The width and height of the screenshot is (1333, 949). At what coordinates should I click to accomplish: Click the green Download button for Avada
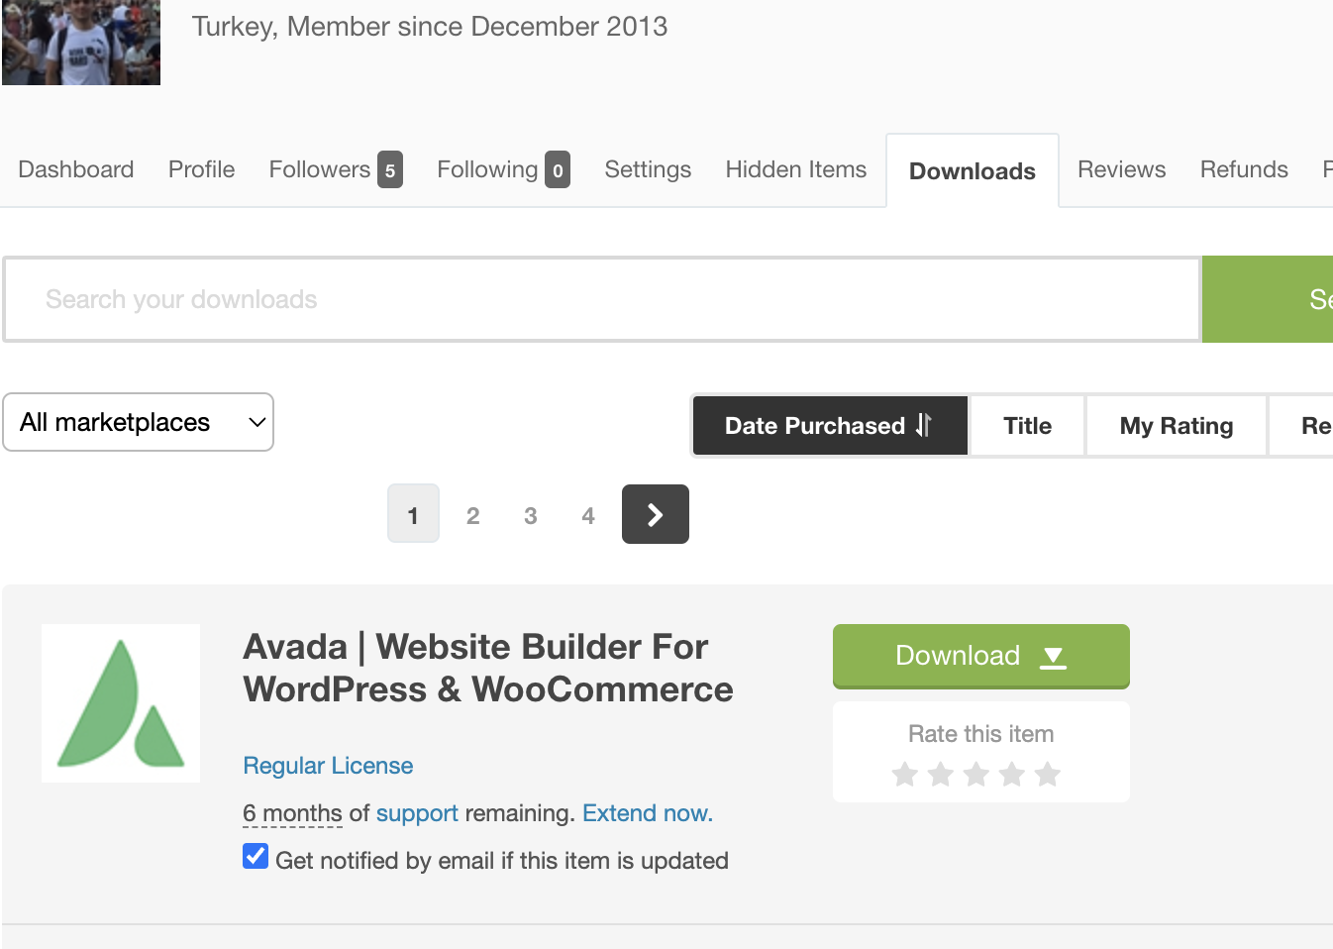(x=981, y=656)
